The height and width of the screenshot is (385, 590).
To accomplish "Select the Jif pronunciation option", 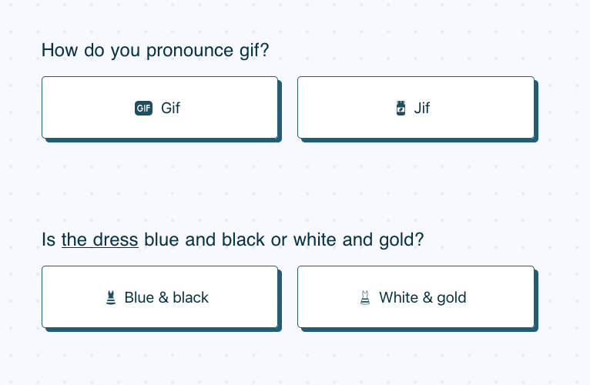I will pyautogui.click(x=415, y=108).
